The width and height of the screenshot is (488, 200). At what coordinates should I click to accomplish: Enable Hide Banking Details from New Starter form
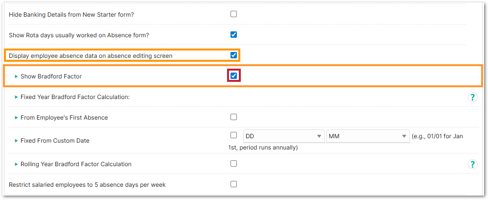pos(234,14)
